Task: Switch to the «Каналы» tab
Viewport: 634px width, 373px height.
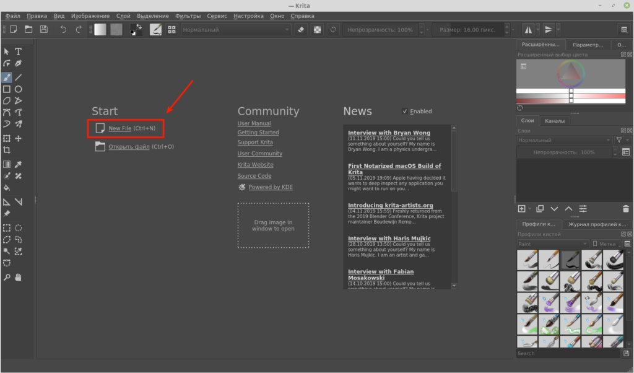Action: 554,121
